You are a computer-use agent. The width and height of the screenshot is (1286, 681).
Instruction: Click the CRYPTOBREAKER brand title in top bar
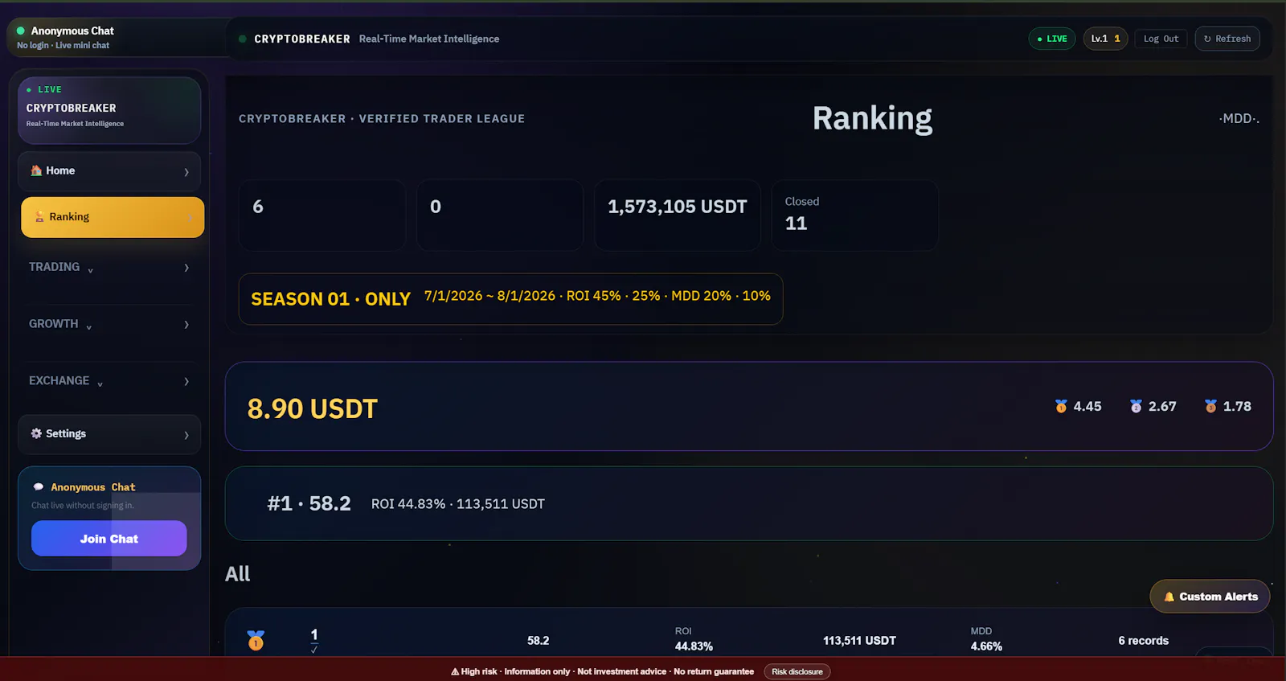302,39
